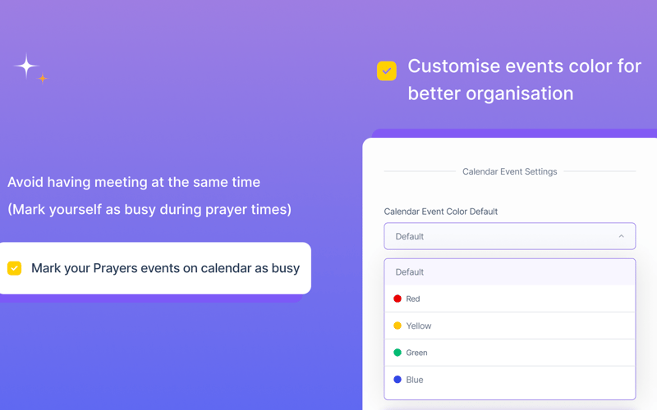Click the blue color dot icon
This screenshot has height=410, width=657.
[x=397, y=380]
